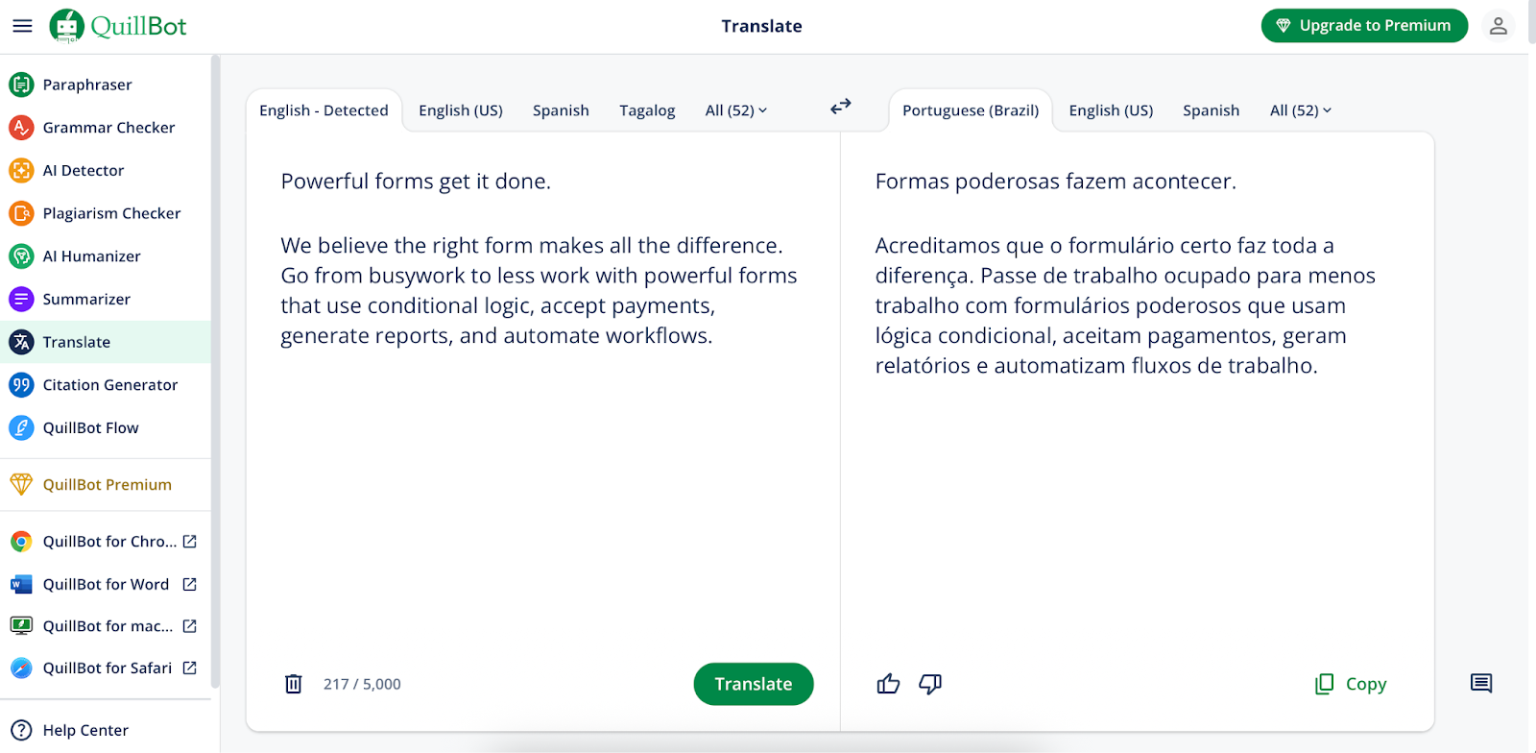Viewport: 1536px width, 753px height.
Task: Click the hamburger menu icon
Action: [x=22, y=26]
